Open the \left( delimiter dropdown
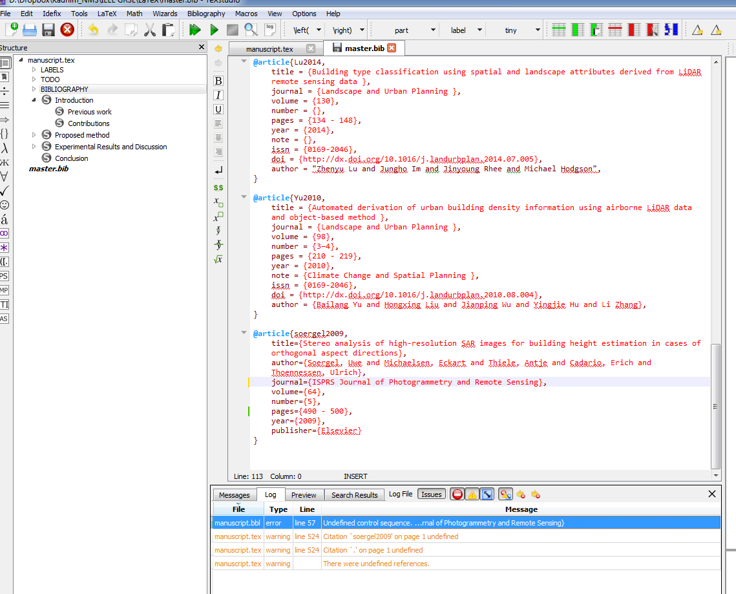This screenshot has width=736, height=594. click(319, 30)
